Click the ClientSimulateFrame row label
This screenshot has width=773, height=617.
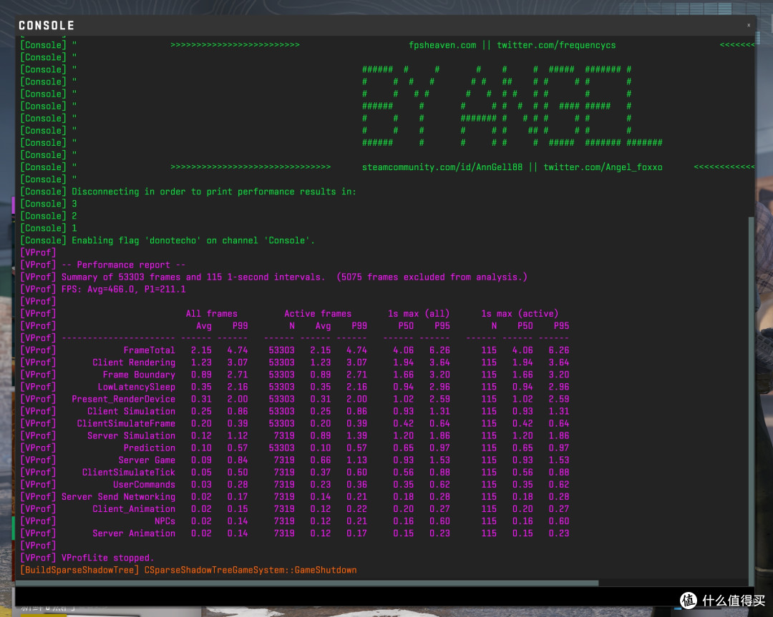coord(126,423)
